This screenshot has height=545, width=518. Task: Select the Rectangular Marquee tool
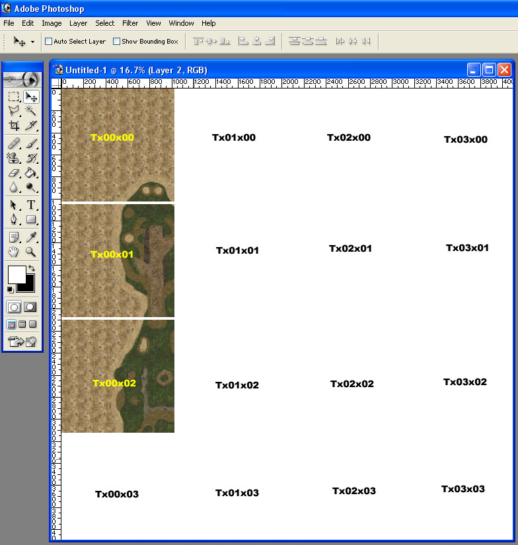point(13,96)
